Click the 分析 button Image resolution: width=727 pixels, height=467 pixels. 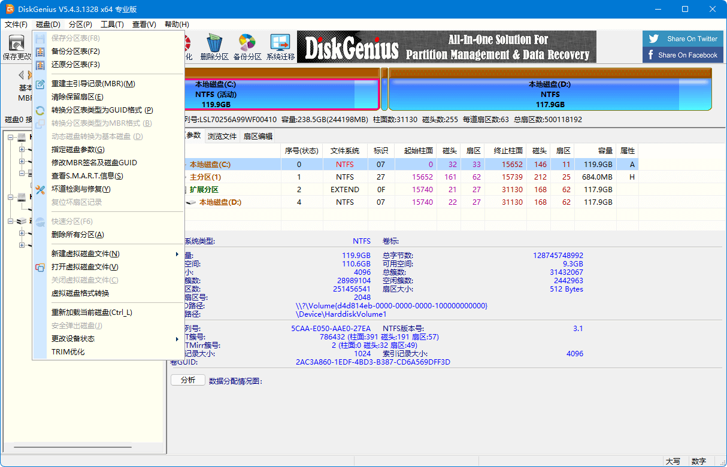[188, 380]
